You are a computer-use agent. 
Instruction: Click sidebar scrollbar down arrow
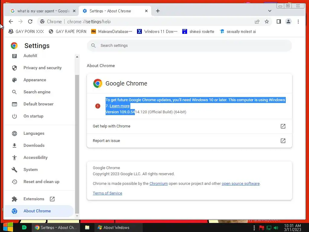(77, 216)
